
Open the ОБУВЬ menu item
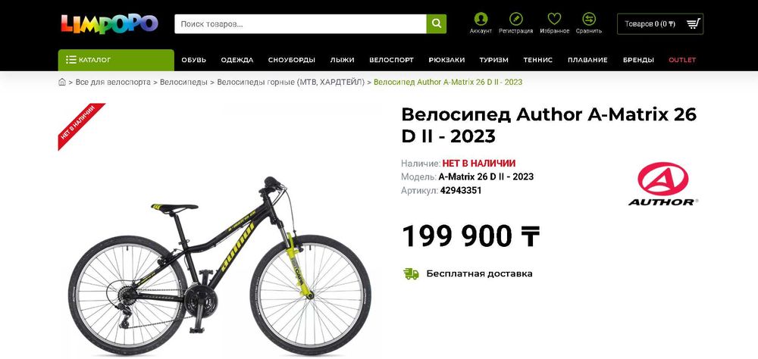tap(194, 60)
